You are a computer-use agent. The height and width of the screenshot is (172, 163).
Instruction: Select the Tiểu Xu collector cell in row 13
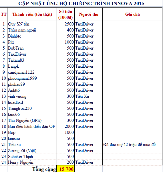tap(88, 96)
